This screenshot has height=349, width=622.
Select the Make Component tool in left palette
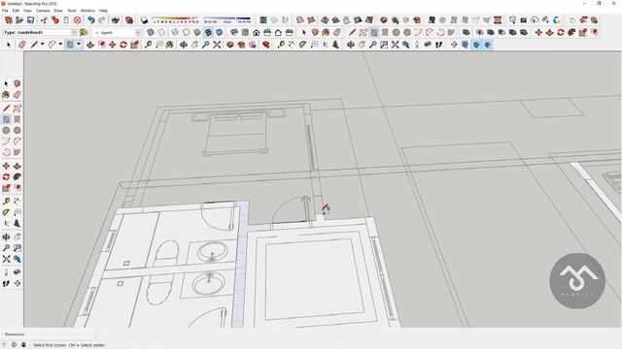point(17,84)
